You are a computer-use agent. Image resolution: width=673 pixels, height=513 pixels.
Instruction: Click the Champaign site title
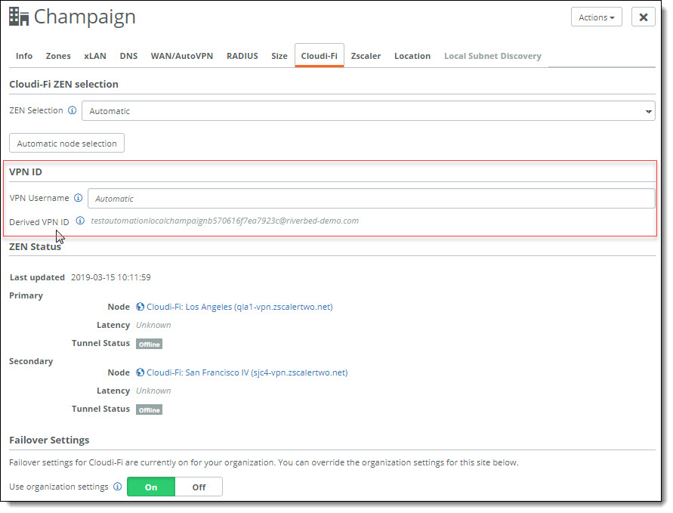[85, 17]
